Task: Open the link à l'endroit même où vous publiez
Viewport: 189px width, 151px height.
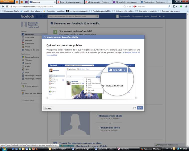Action: click(x=93, y=54)
